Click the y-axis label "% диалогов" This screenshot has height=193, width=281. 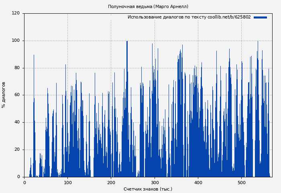[x=4, y=95]
